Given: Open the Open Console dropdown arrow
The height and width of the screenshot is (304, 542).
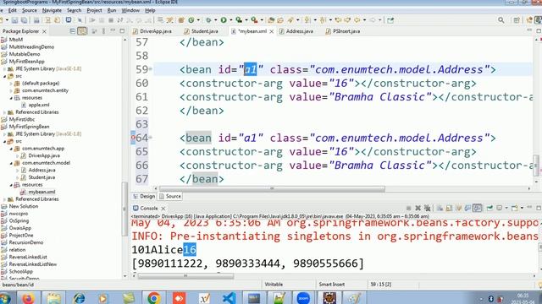Looking at the screenshot, I should click(x=522, y=209).
